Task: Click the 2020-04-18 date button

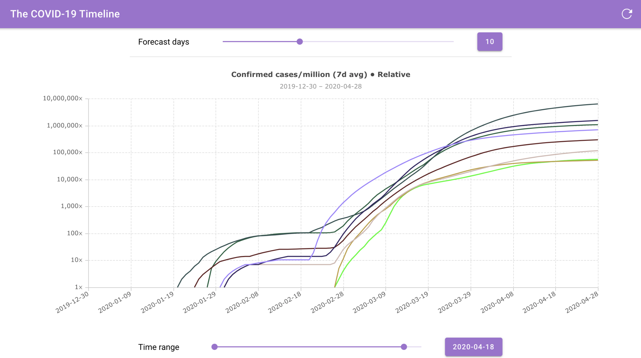Action: (473, 347)
